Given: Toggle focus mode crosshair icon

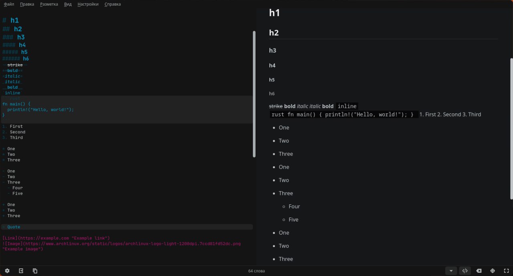Looking at the screenshot, I should click(493, 271).
